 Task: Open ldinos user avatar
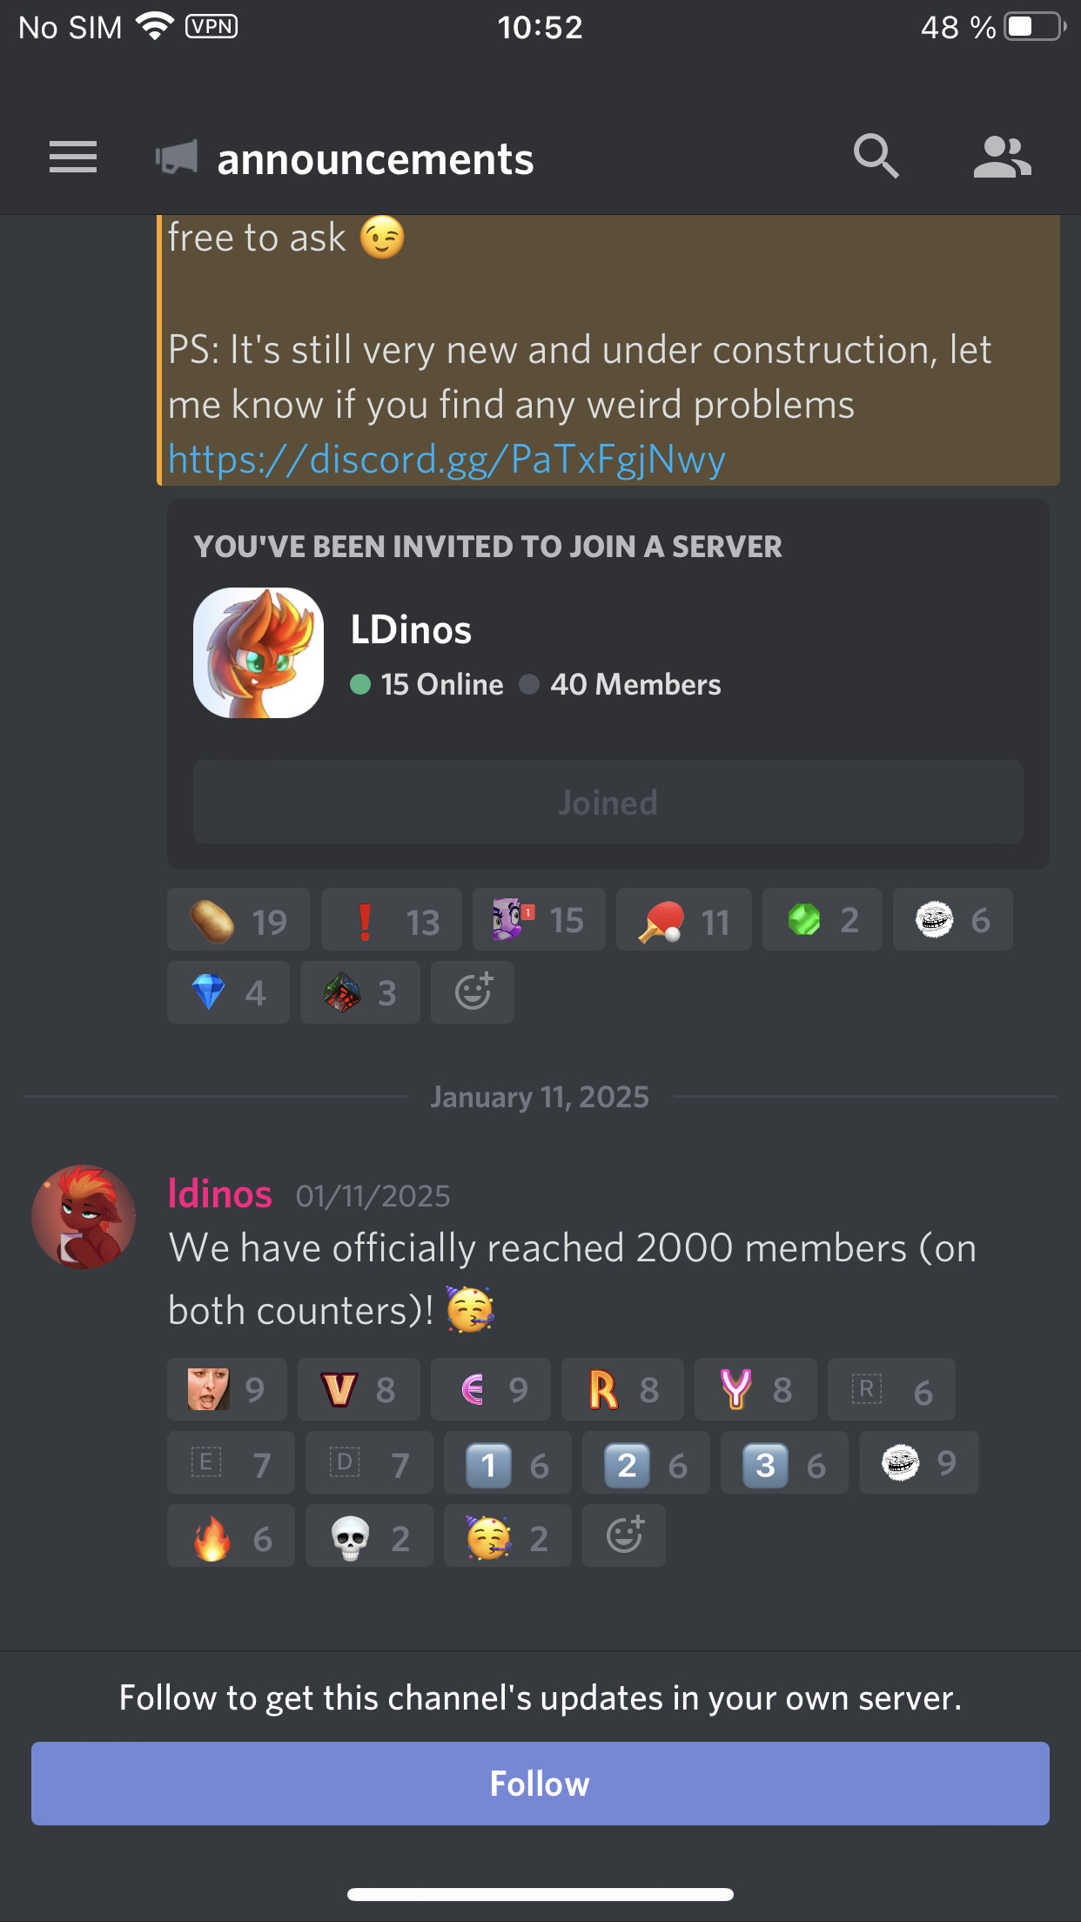(84, 1217)
